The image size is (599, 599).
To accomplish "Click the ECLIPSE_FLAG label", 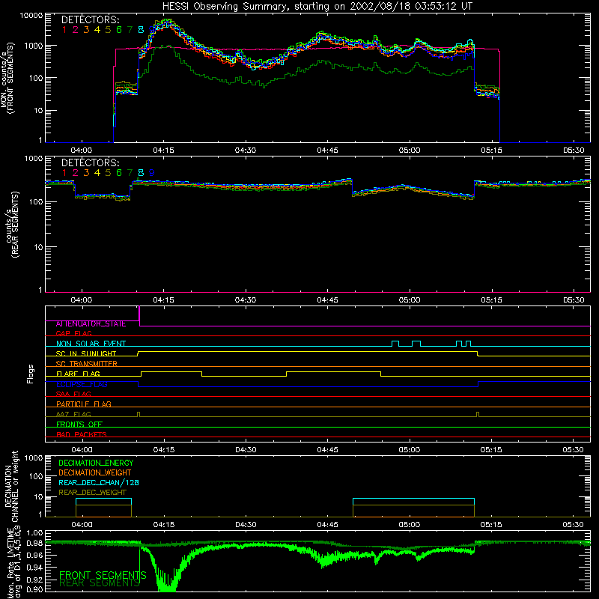I will click(x=82, y=384).
